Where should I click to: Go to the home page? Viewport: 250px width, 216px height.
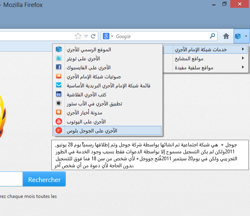click(x=226, y=36)
